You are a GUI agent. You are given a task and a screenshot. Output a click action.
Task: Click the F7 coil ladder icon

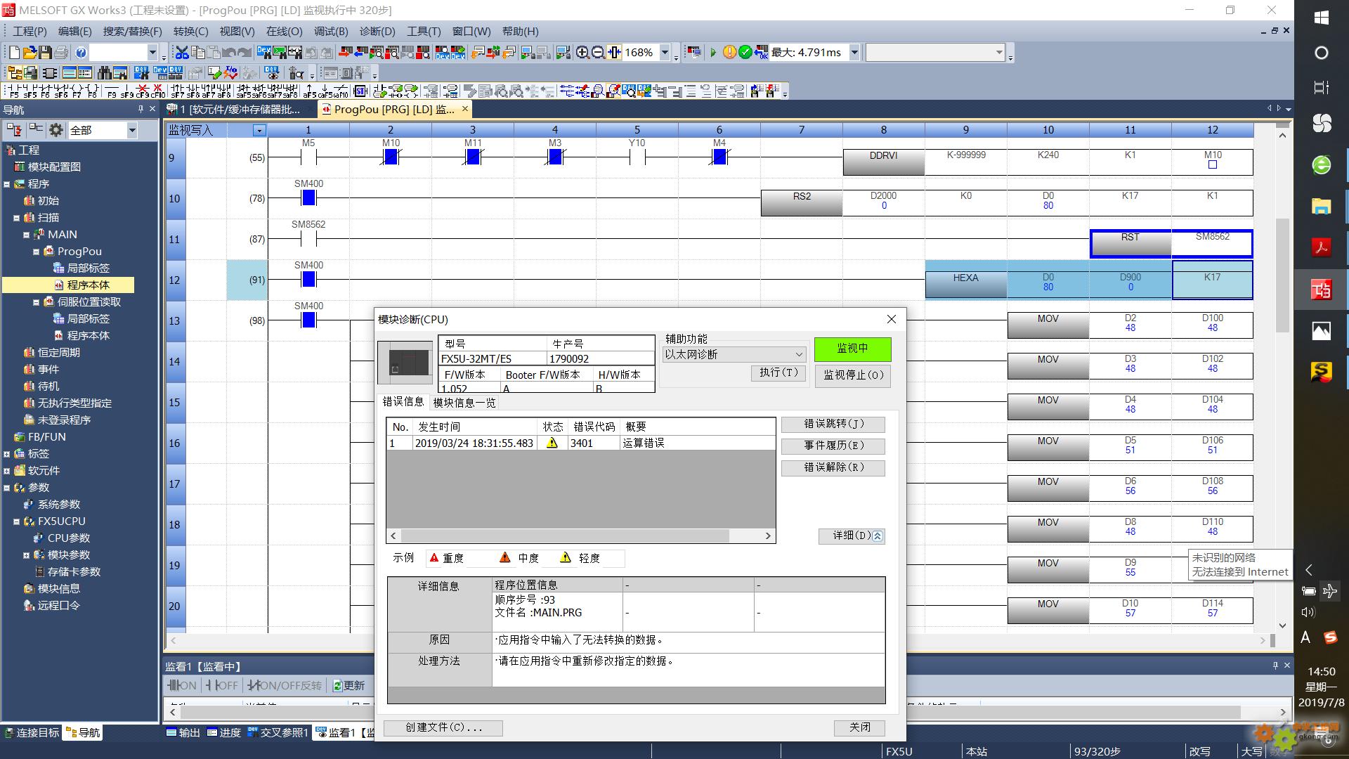77,91
